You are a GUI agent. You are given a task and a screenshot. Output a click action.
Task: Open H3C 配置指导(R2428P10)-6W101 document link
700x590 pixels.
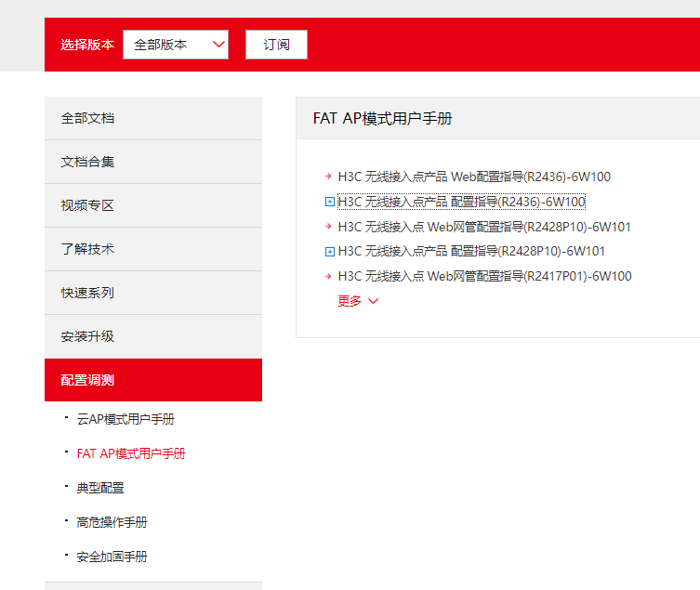pos(471,251)
